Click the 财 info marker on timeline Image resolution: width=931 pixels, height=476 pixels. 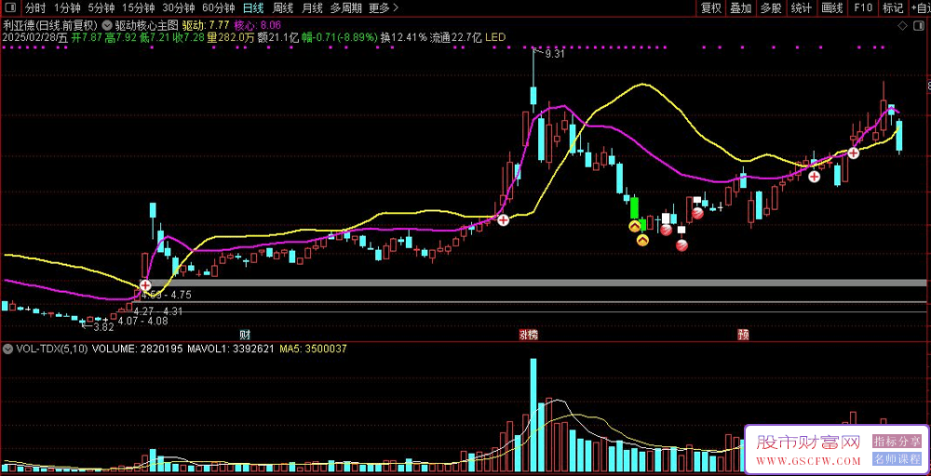(x=243, y=335)
